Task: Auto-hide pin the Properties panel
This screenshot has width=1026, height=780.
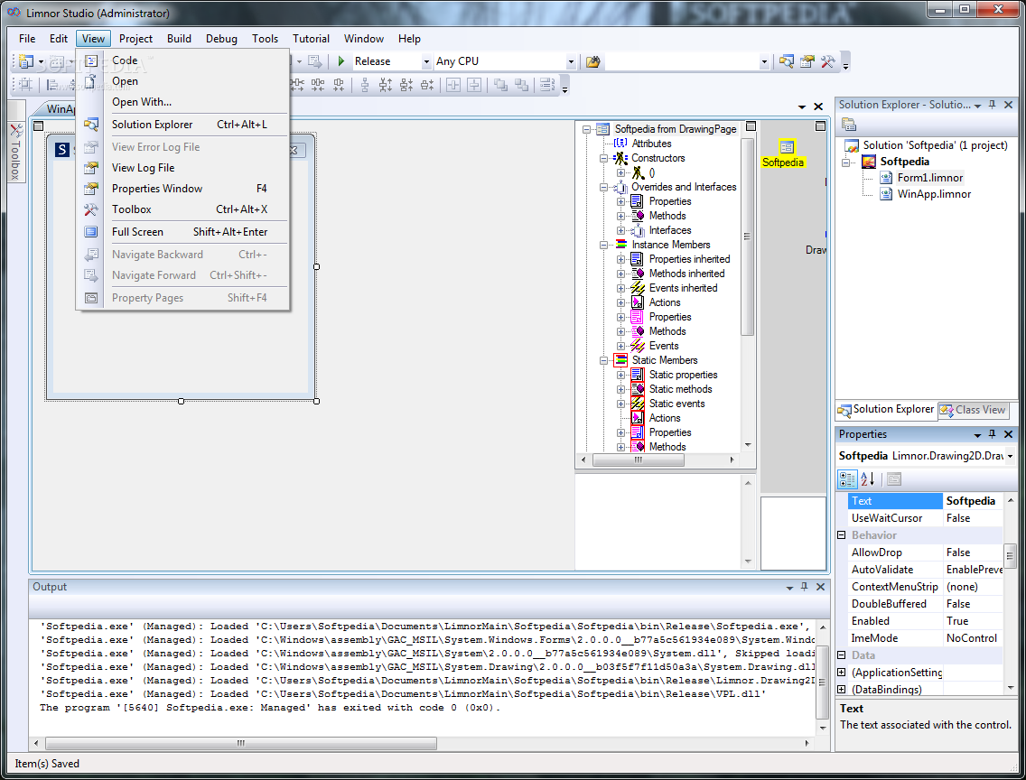Action: tap(993, 434)
